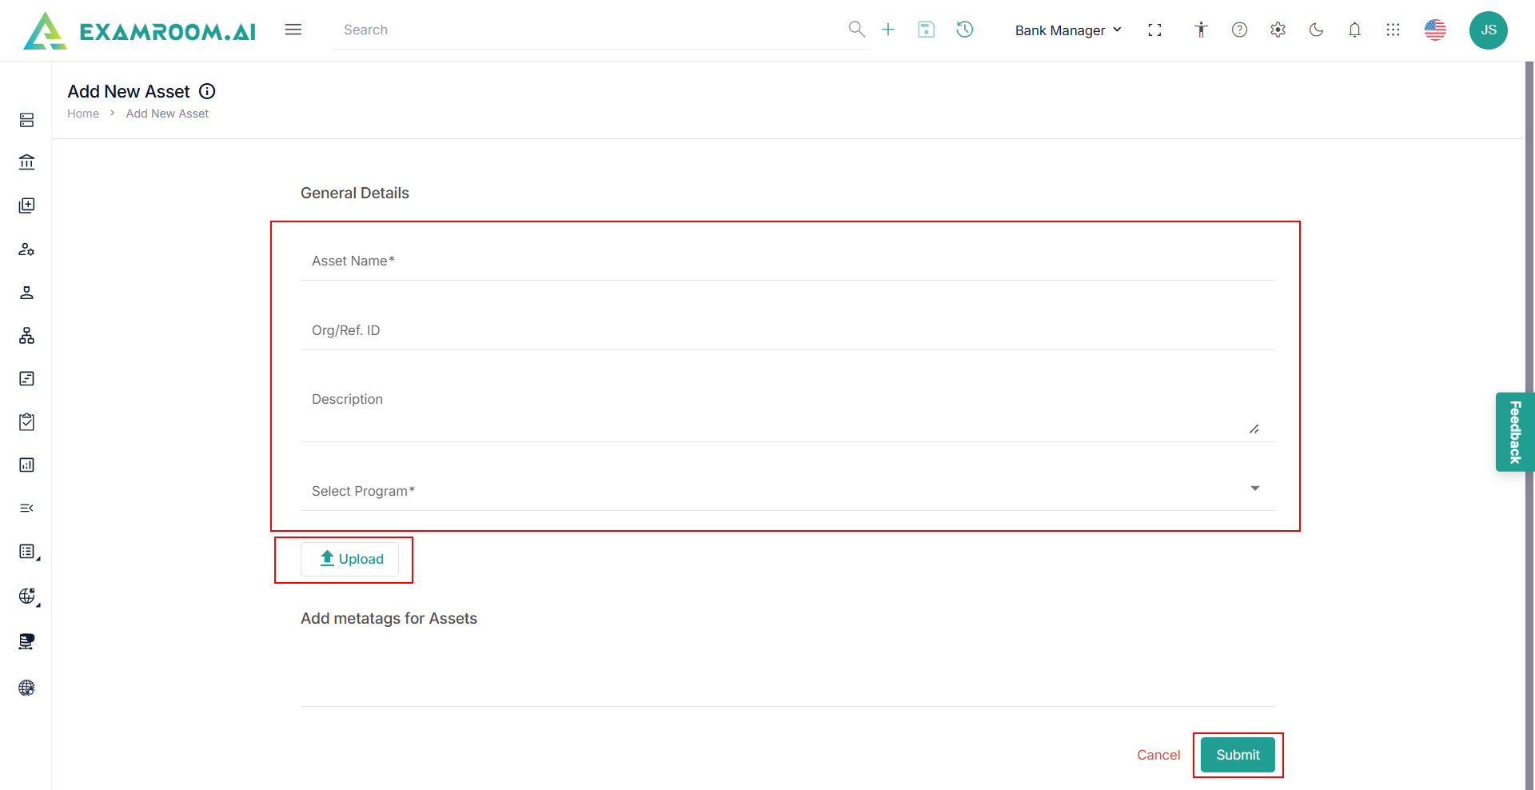Open the Bank Manager role dropdown
Viewport: 1535px width, 790px height.
1068,30
